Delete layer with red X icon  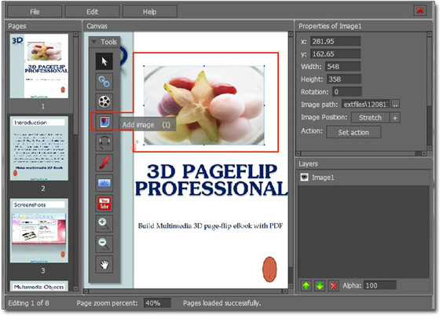(x=333, y=286)
